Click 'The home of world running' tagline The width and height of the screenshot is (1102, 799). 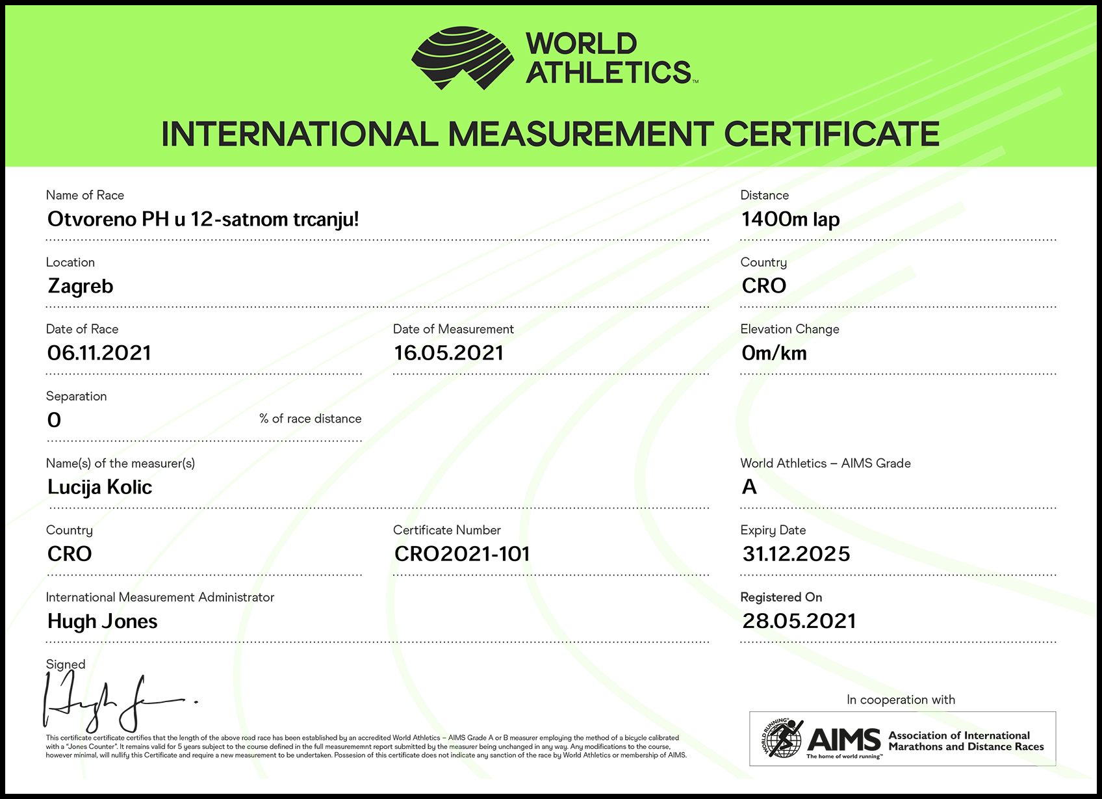point(845,757)
